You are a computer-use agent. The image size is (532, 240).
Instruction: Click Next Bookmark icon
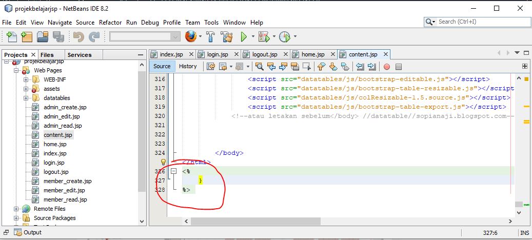tap(333, 67)
